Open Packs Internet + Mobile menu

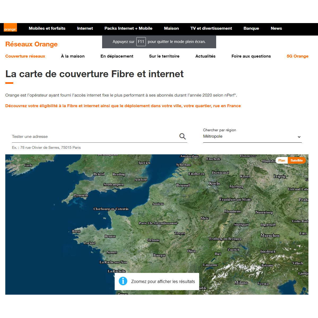click(x=128, y=28)
